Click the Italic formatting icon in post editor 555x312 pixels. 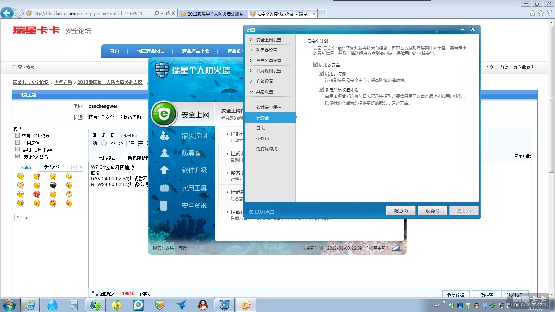point(103,135)
